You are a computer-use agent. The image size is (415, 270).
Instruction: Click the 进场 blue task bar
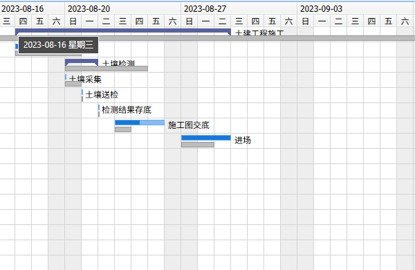[x=206, y=138]
